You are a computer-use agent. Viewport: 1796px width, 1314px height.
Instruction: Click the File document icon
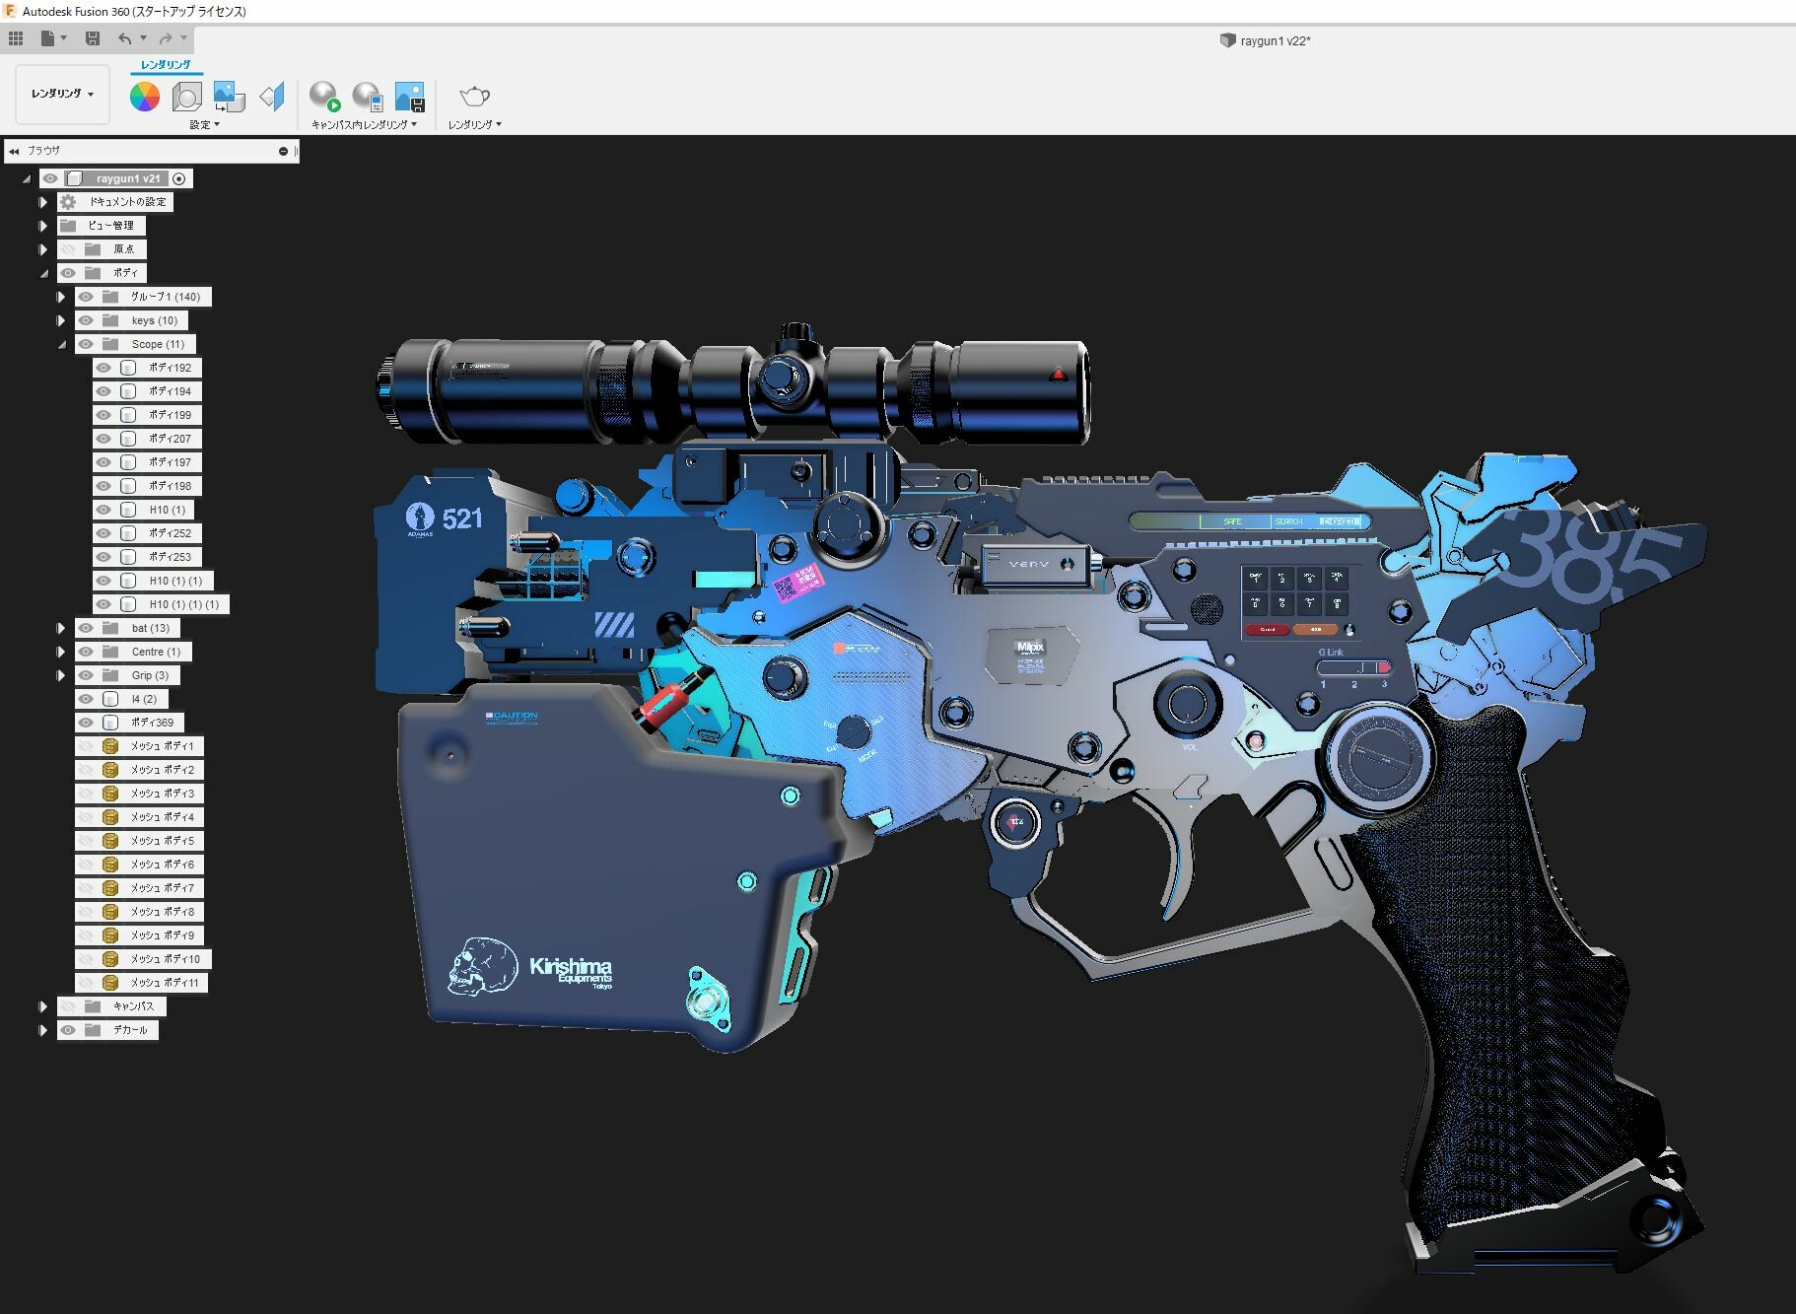click(47, 38)
